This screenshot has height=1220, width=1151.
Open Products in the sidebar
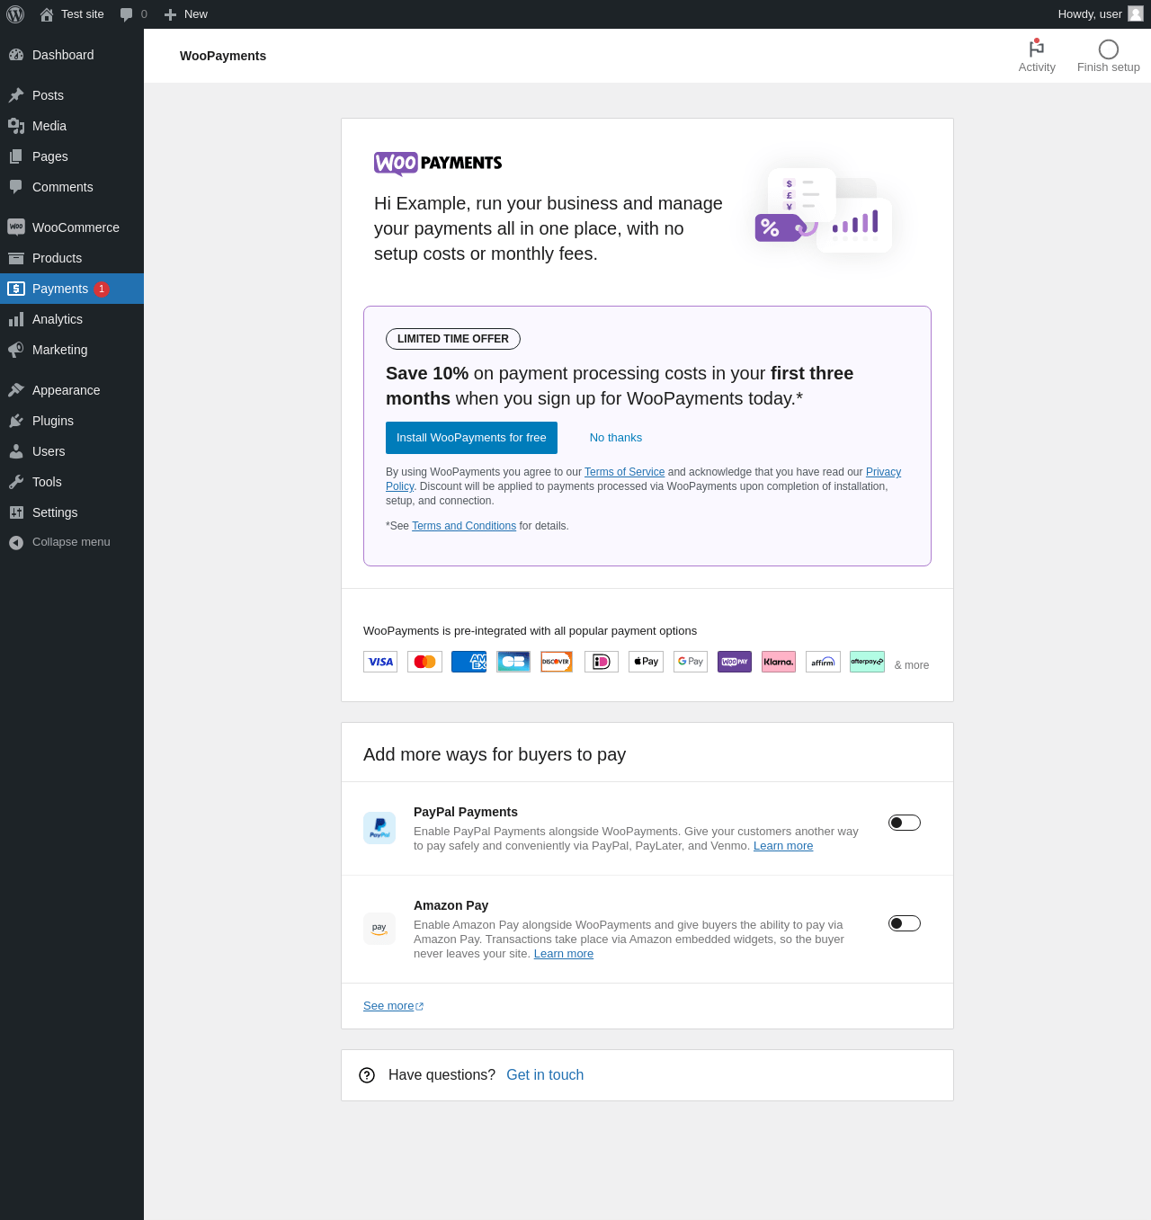click(72, 258)
